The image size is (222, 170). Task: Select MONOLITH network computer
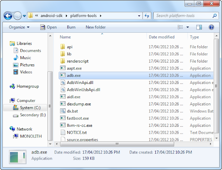tap(27, 136)
